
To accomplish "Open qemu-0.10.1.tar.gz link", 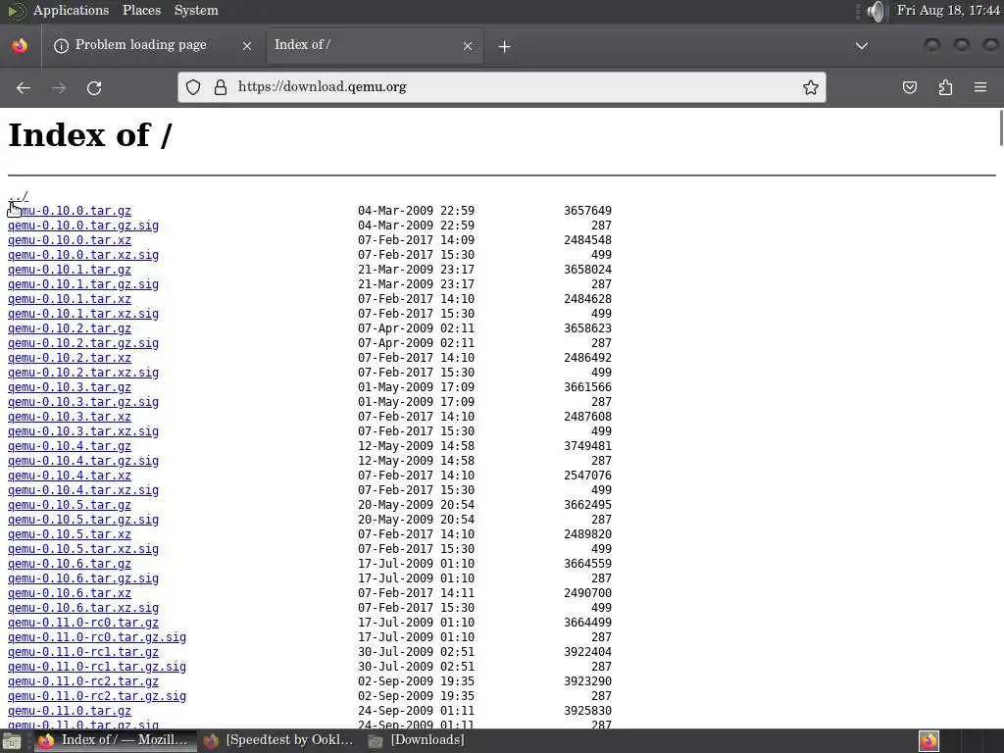I will (x=70, y=270).
